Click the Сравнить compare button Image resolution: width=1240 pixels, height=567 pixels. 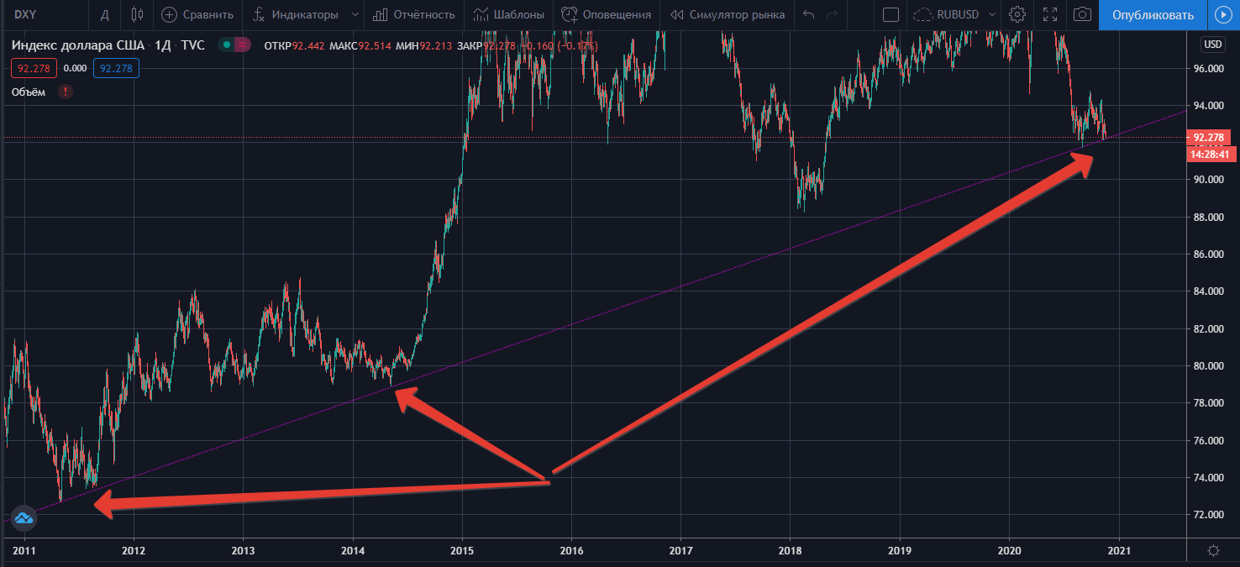coord(197,14)
